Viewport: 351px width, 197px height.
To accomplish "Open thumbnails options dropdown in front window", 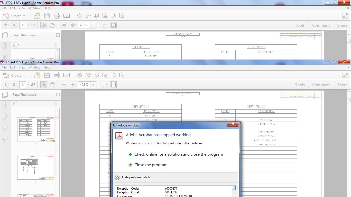I will pos(16,104).
